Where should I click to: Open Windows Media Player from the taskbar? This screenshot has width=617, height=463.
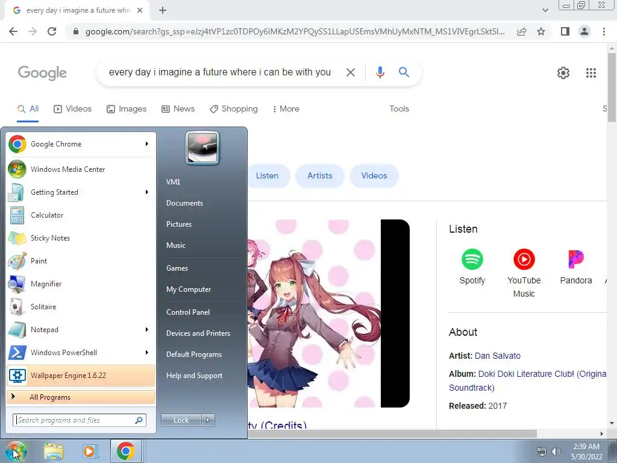89,452
